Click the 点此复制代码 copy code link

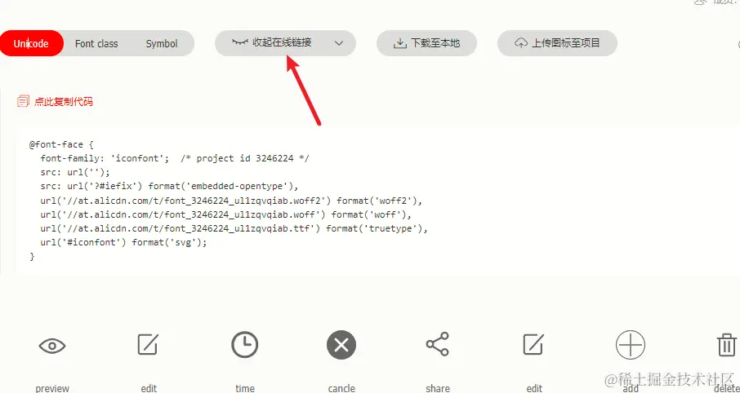(56, 101)
